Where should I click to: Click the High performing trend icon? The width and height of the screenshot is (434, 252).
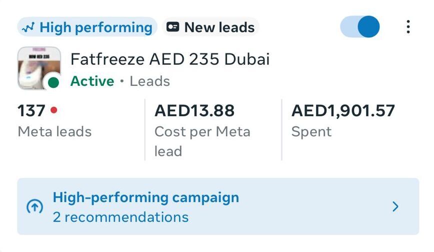coord(29,27)
